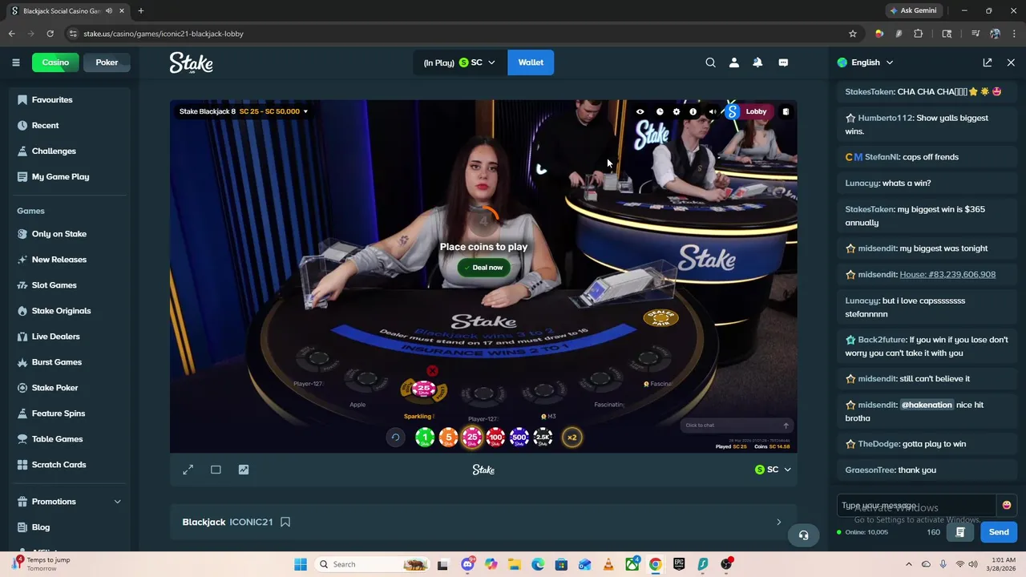Undo last bet with circular arrow
The height and width of the screenshot is (577, 1026).
395,438
